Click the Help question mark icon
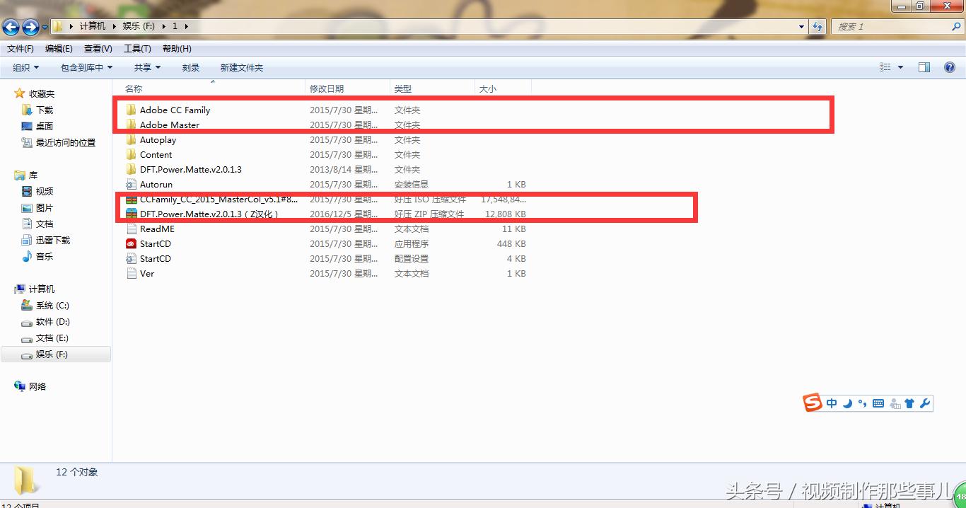The height and width of the screenshot is (508, 966). (x=950, y=67)
